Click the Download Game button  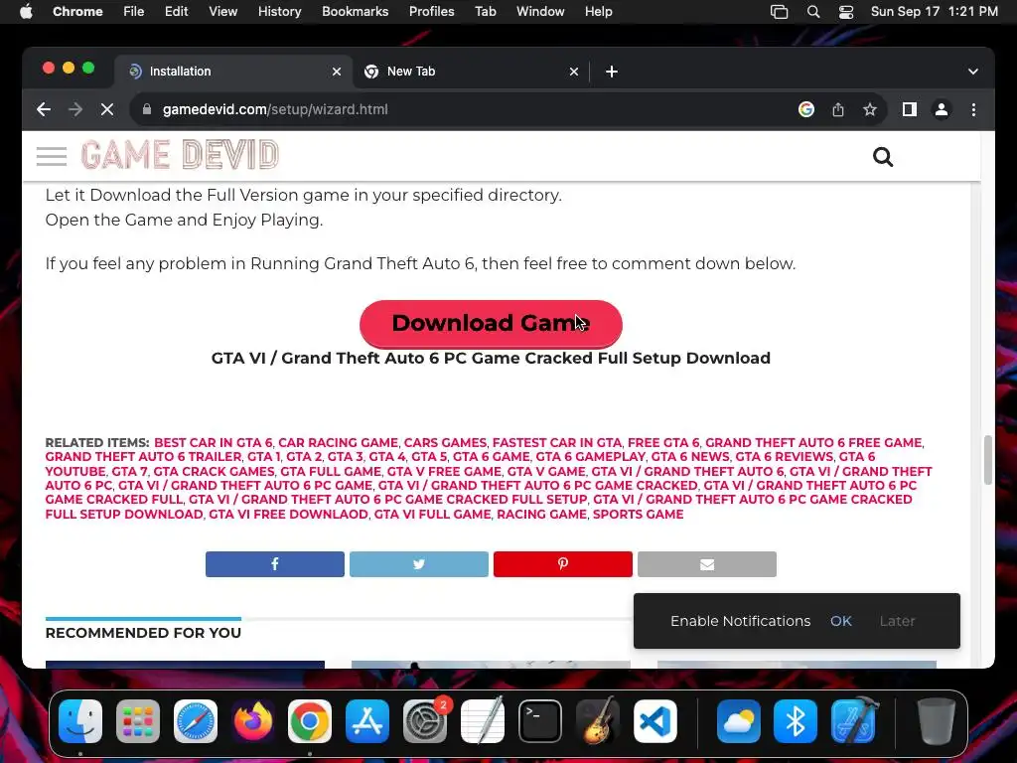tap(491, 323)
